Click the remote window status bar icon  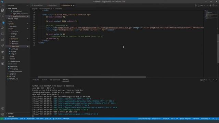click(2, 119)
